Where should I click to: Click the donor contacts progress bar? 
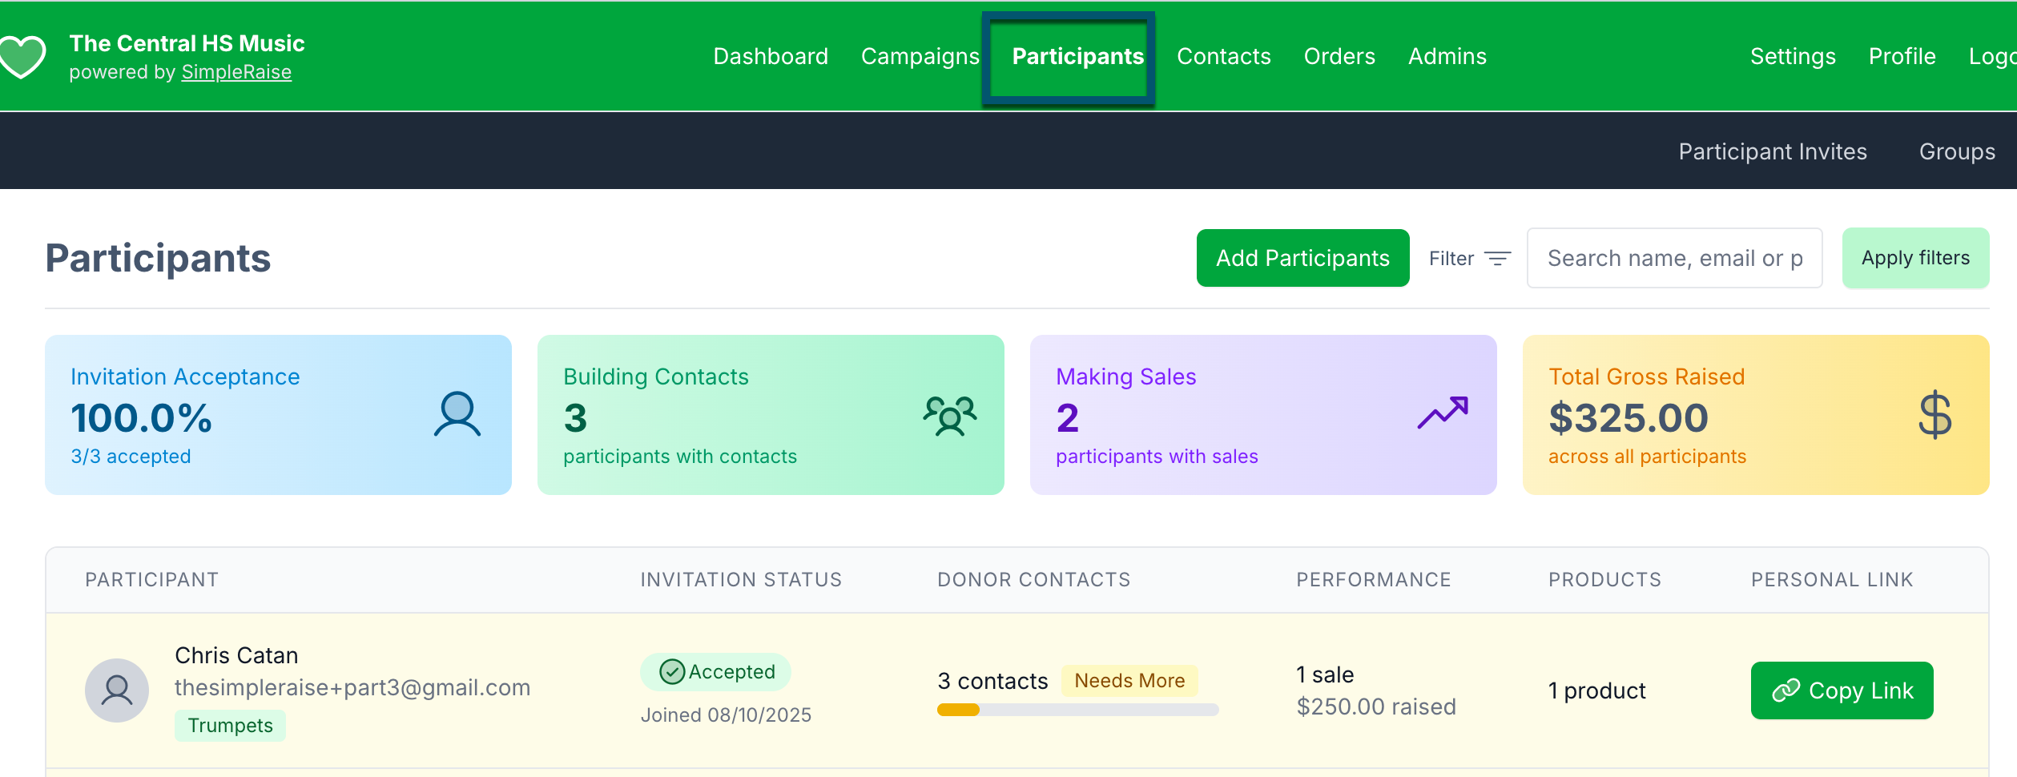click(x=1077, y=710)
